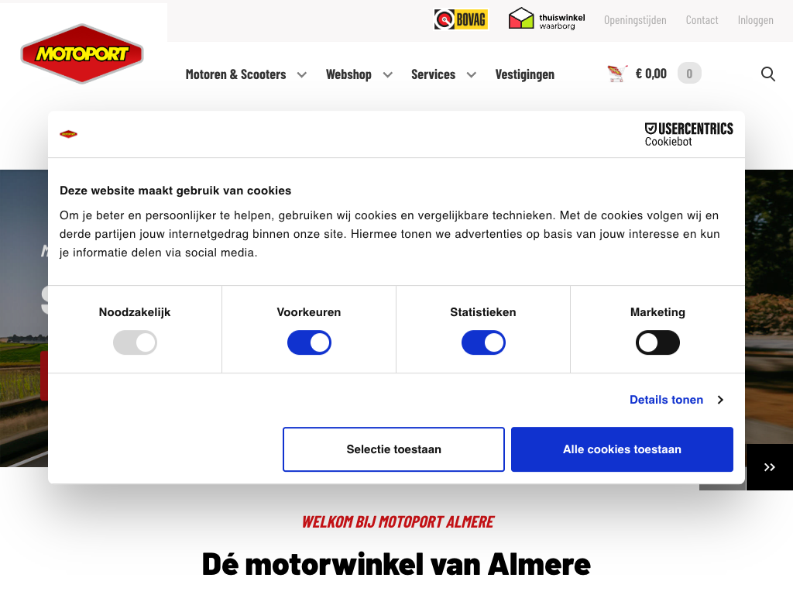This screenshot has height=595, width=793.
Task: Expand the Services dropdown menu
Action: click(444, 74)
